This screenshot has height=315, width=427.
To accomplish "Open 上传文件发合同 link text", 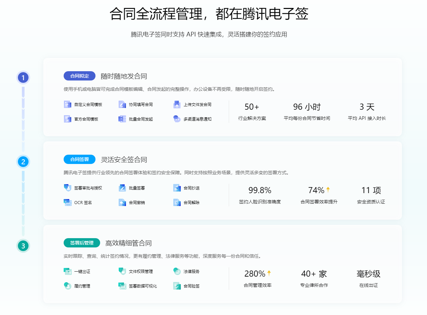I will 198,104.
